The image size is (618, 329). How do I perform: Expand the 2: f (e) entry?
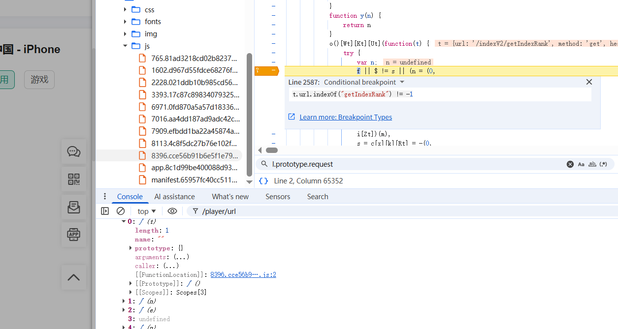[x=124, y=310]
